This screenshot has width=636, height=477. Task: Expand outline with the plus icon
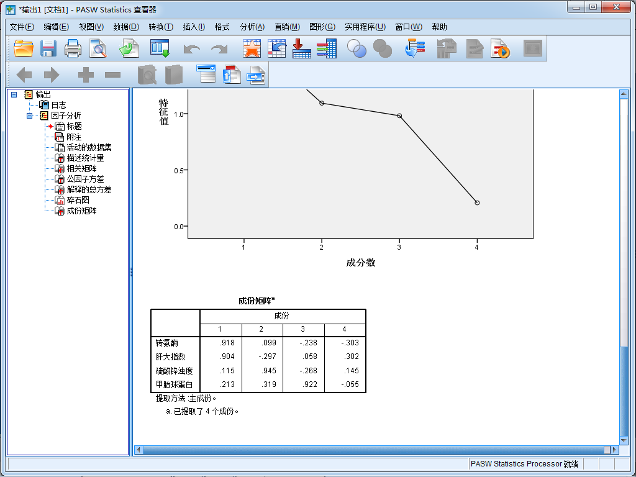point(86,75)
